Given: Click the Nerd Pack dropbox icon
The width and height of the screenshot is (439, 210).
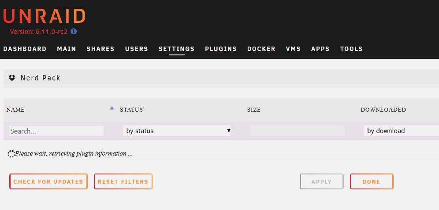Looking at the screenshot, I should [x=12, y=78].
